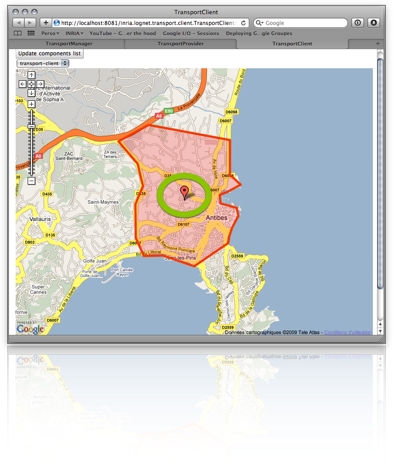Click the D435 road label
The image size is (393, 467).
[x=47, y=194]
